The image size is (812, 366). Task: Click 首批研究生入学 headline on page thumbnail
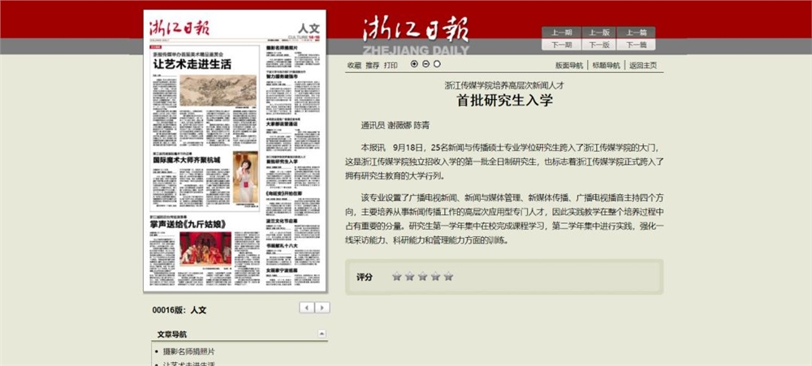pos(282,161)
